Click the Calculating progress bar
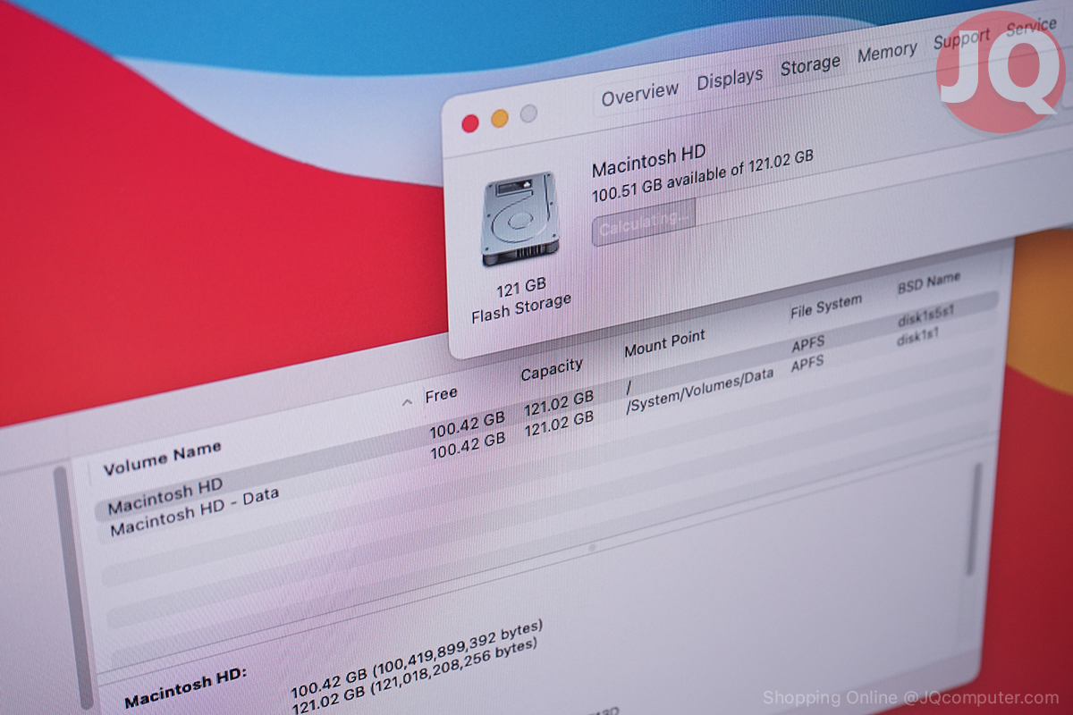 tap(643, 223)
